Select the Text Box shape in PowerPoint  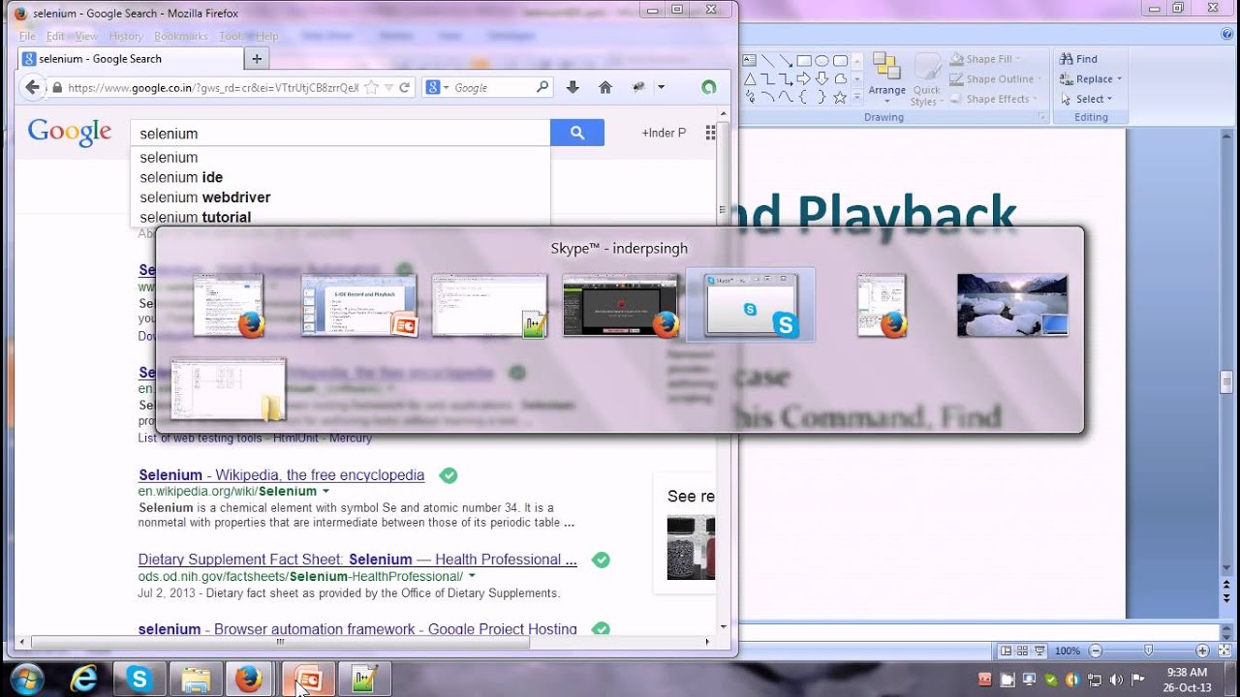pos(749,60)
